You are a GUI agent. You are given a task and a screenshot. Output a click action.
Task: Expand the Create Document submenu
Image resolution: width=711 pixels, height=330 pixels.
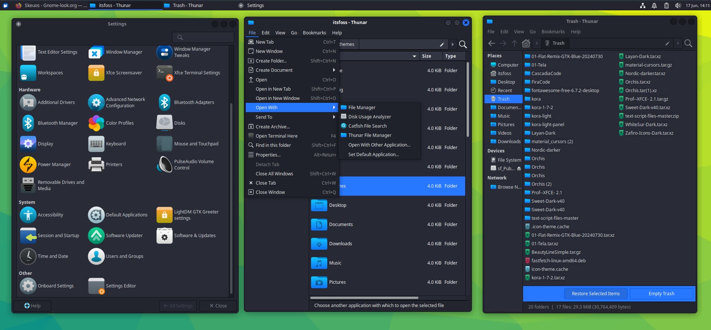[x=292, y=70]
